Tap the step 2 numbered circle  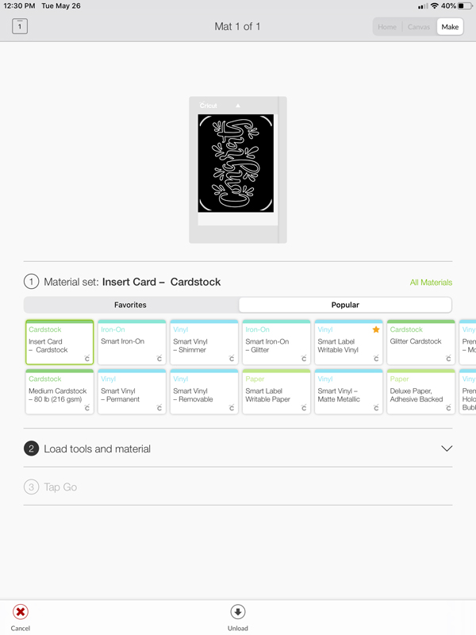[x=32, y=448]
